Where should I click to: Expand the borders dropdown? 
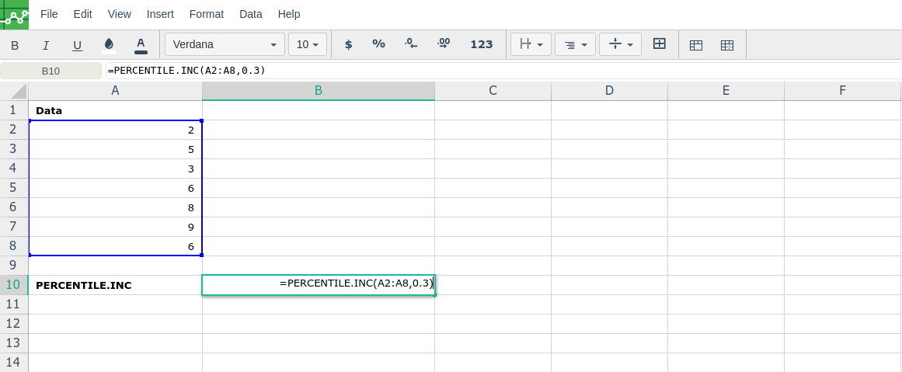[531, 44]
